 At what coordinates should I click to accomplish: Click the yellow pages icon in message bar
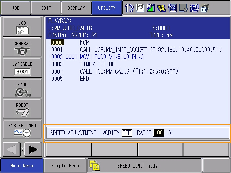95,166
